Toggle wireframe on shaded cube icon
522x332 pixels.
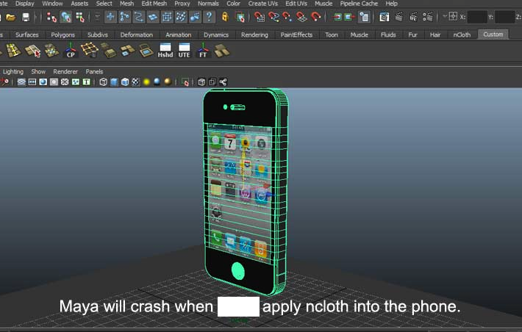tap(125, 82)
